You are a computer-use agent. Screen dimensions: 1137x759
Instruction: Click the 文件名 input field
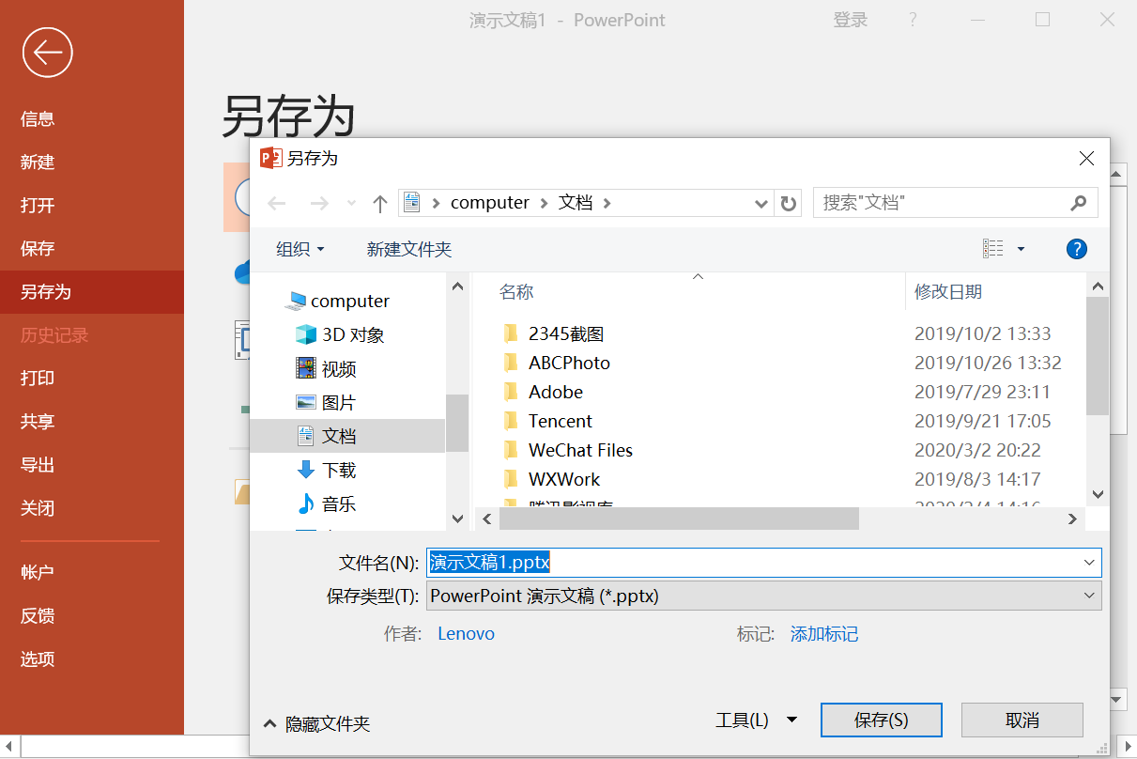(x=764, y=563)
